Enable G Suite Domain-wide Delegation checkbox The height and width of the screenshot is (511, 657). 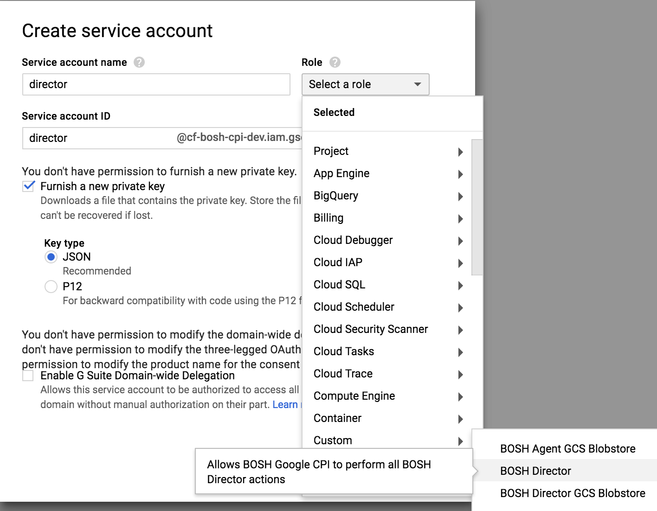pyautogui.click(x=28, y=375)
